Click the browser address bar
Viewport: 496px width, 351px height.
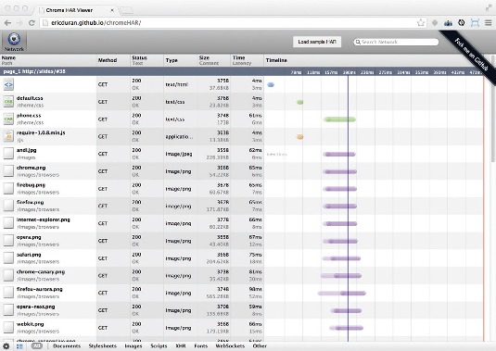(x=233, y=23)
